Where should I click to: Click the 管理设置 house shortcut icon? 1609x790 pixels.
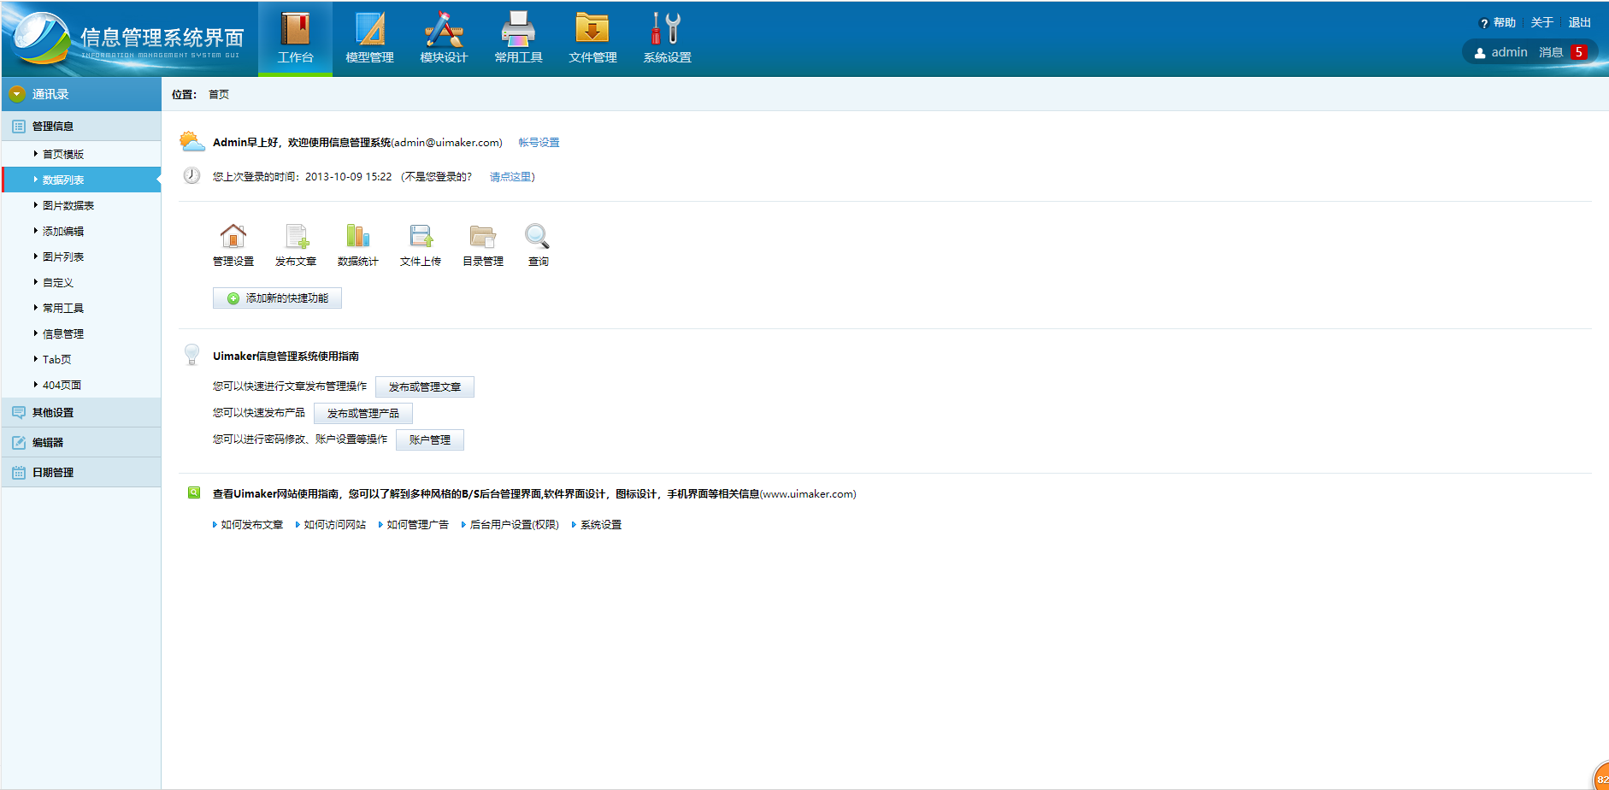click(233, 235)
